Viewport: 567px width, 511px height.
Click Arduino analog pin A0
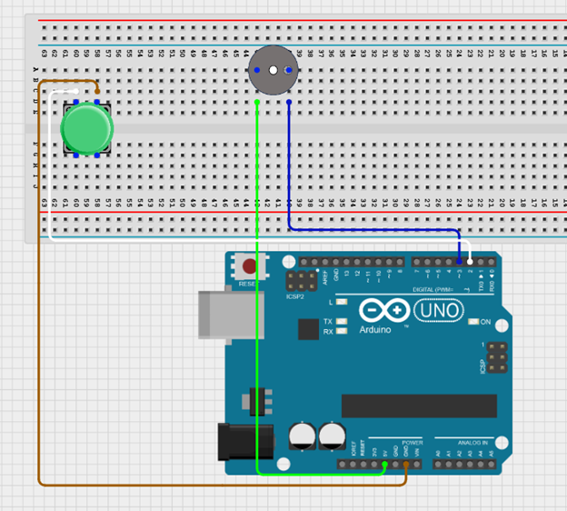pos(438,464)
